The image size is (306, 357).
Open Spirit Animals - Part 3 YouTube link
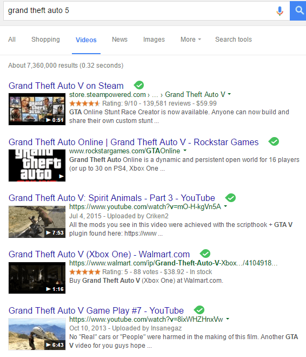112,198
